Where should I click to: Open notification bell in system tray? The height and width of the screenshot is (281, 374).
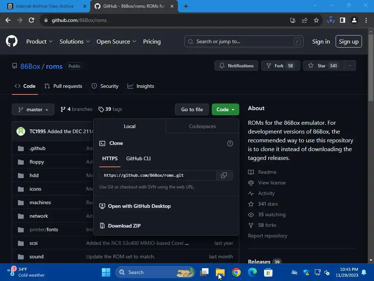(x=364, y=272)
